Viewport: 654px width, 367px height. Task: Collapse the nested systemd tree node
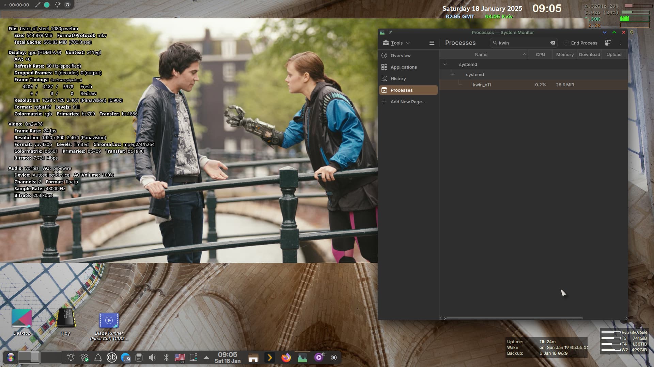coord(452,75)
